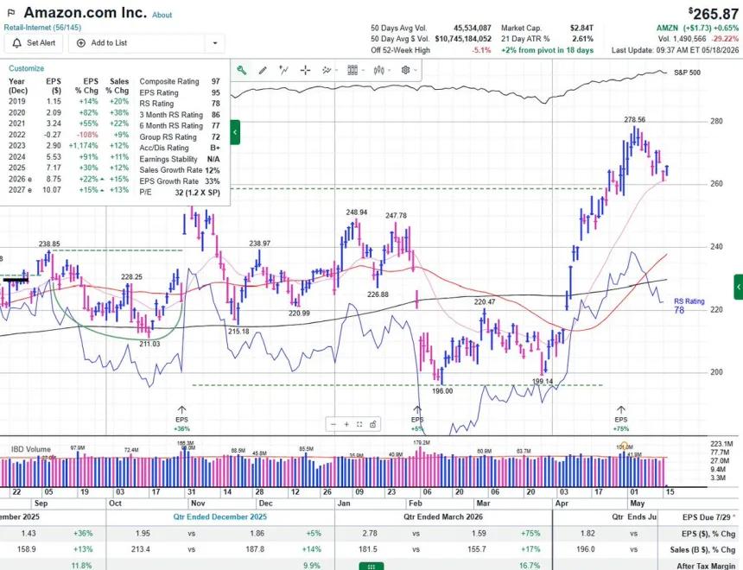The height and width of the screenshot is (570, 743).
Task: Open chart settings gear icon
Action: point(405,70)
